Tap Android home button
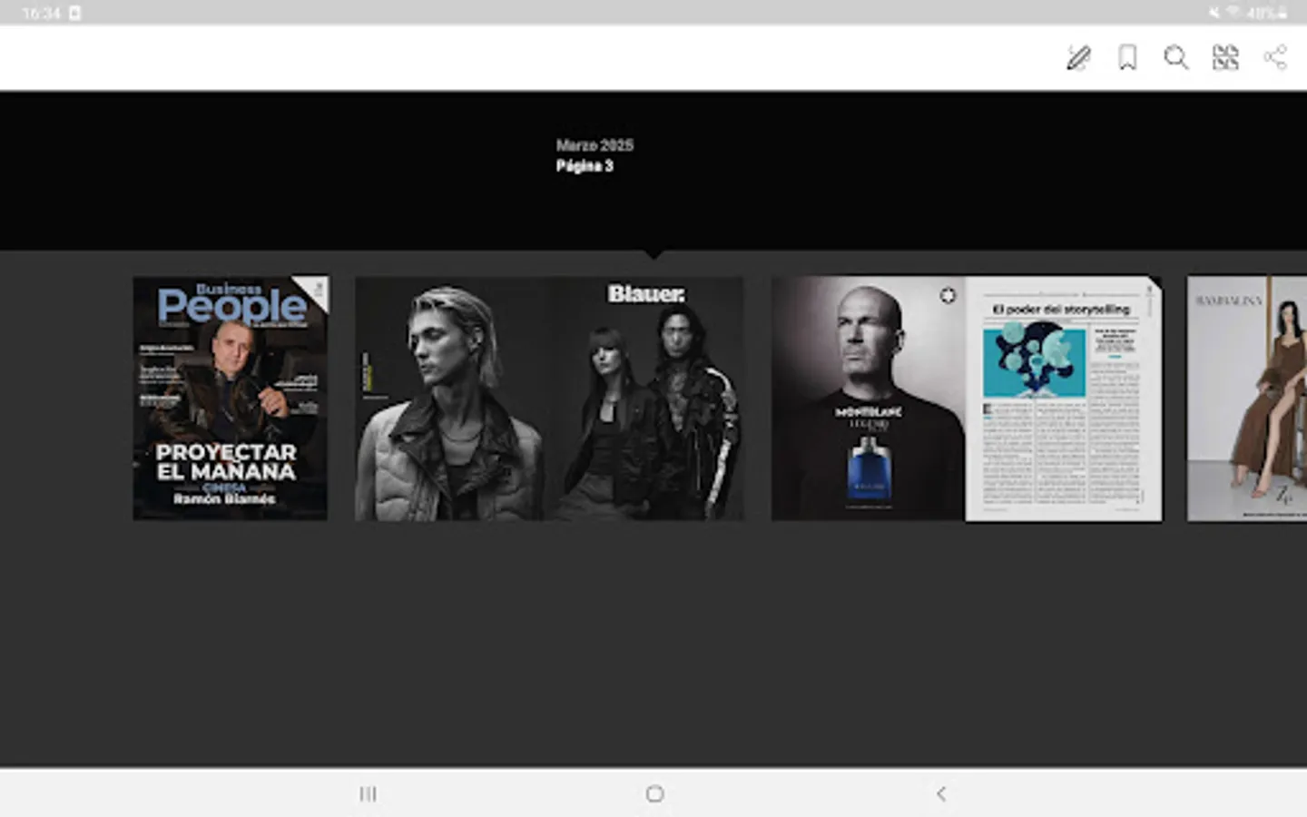 (654, 794)
